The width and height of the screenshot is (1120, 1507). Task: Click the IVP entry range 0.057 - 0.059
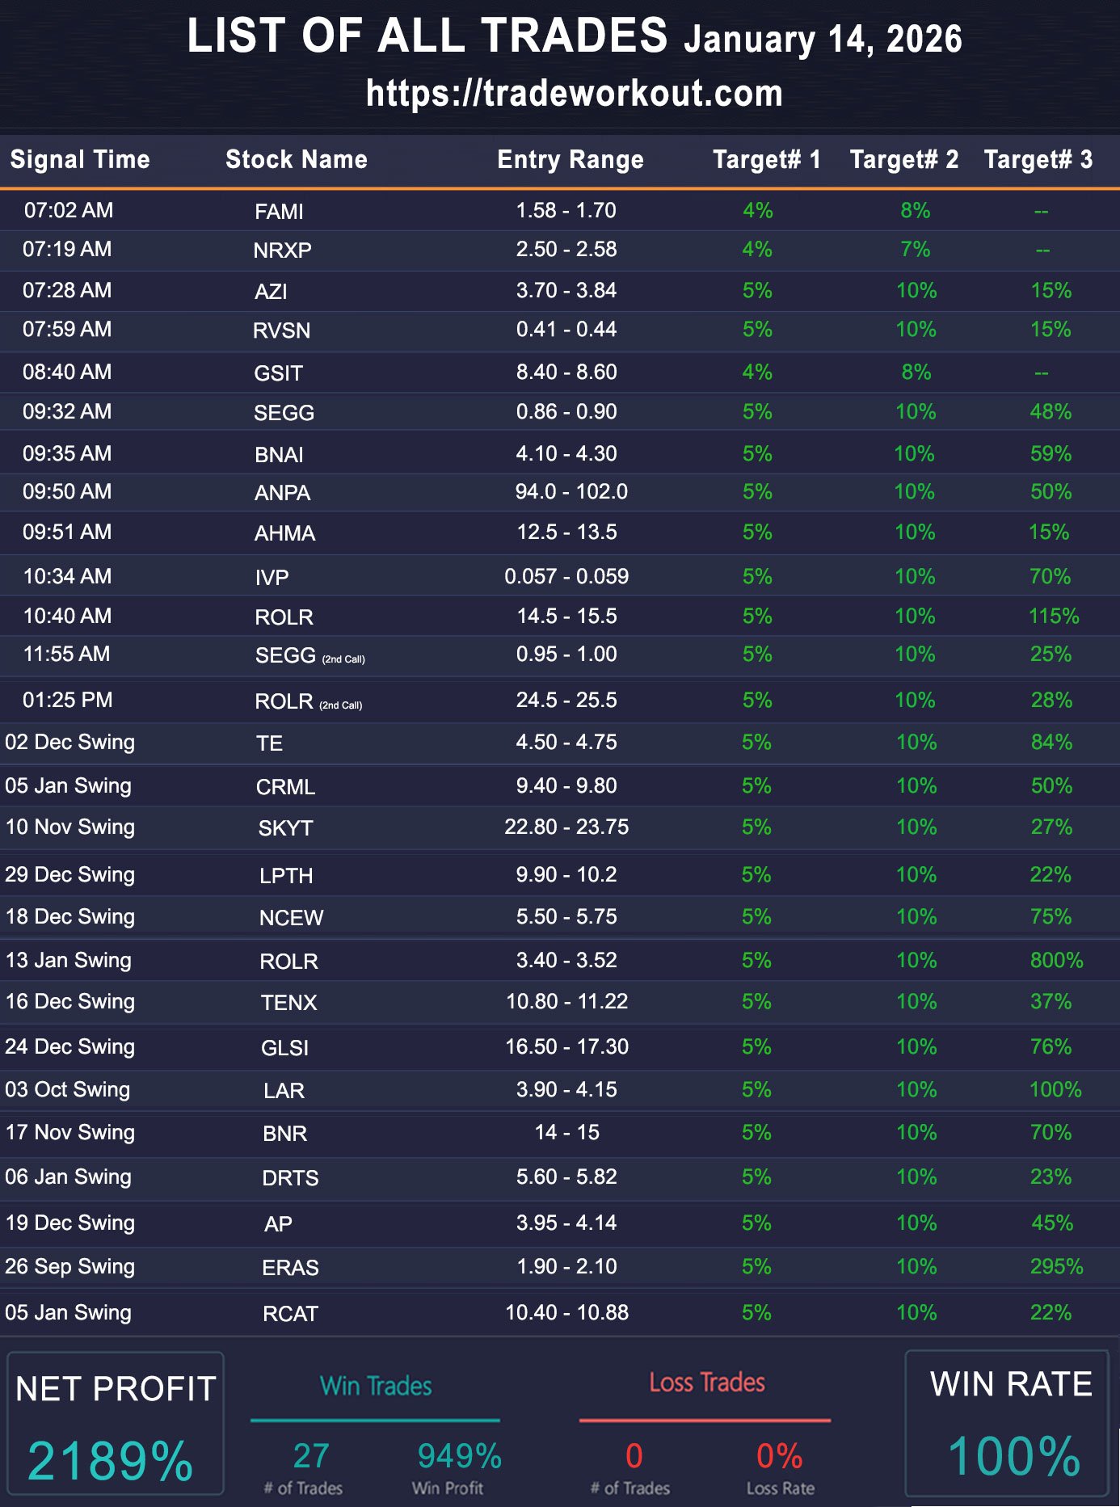[566, 576]
